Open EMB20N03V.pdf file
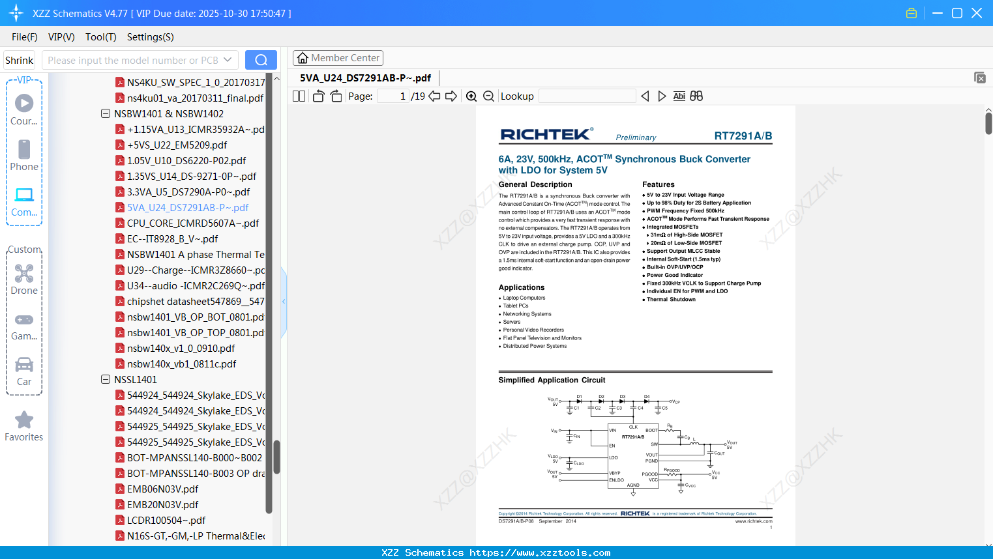 tap(162, 505)
